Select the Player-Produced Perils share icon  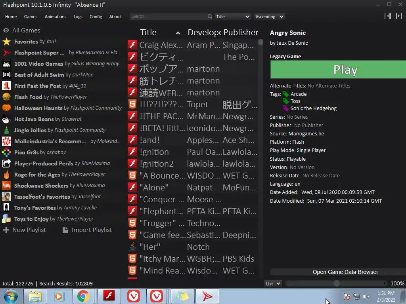tap(6, 163)
